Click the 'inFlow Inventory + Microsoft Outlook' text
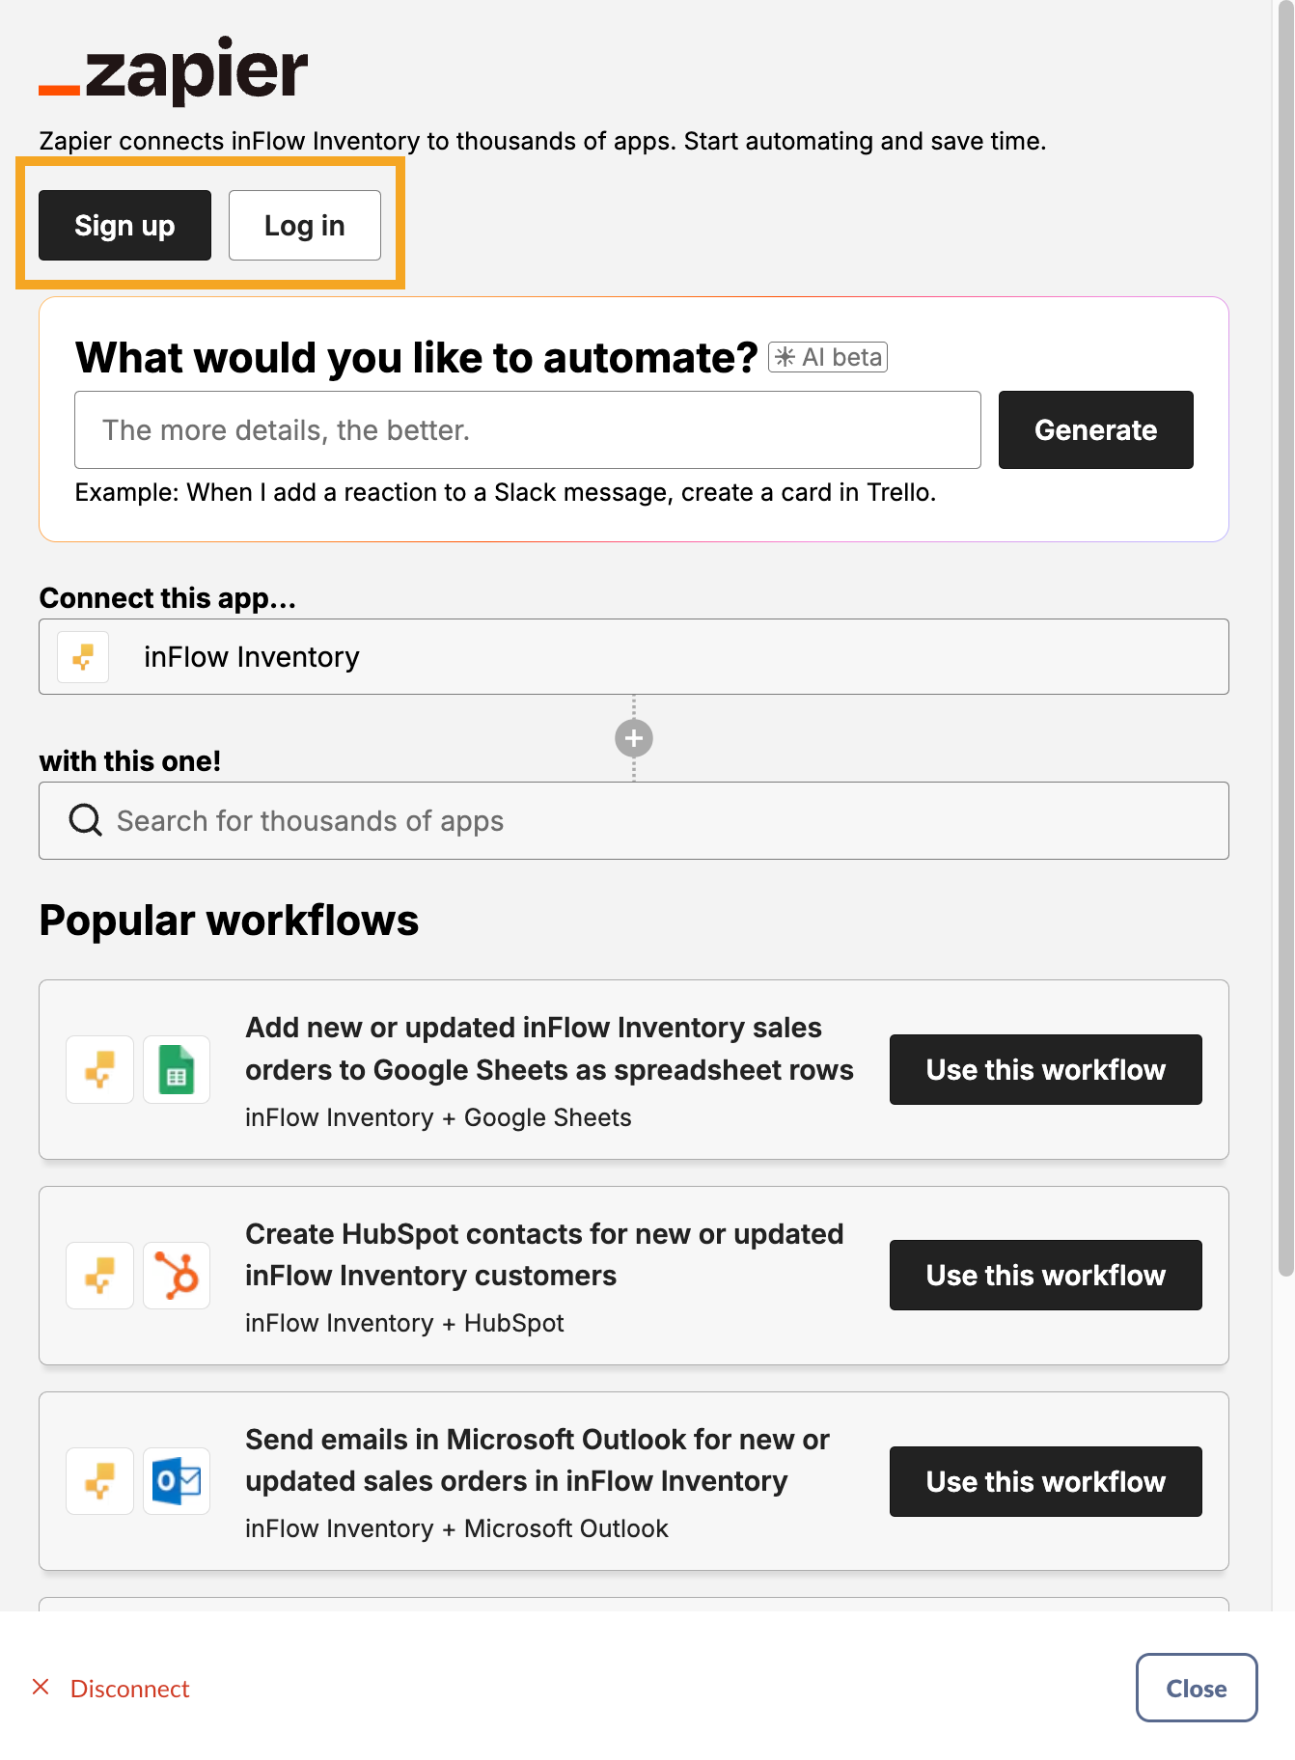Screen dimensions: 1295x1760 tap(456, 1528)
